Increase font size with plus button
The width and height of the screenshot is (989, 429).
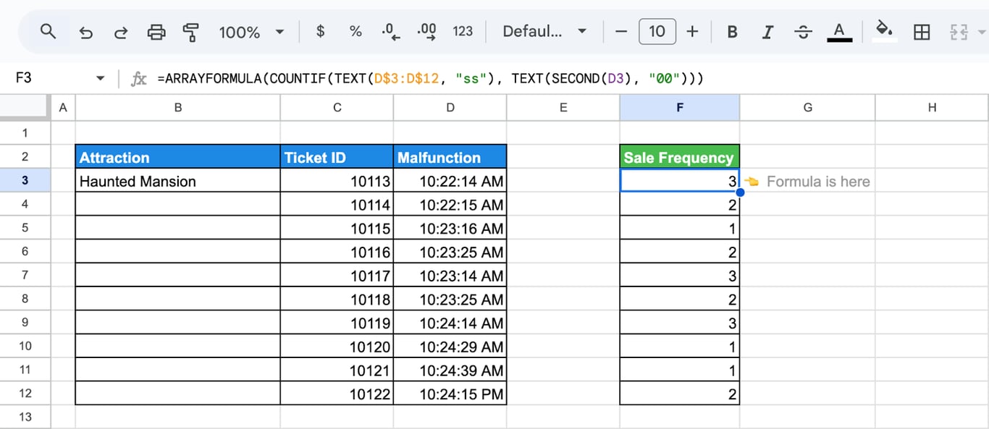click(x=693, y=31)
